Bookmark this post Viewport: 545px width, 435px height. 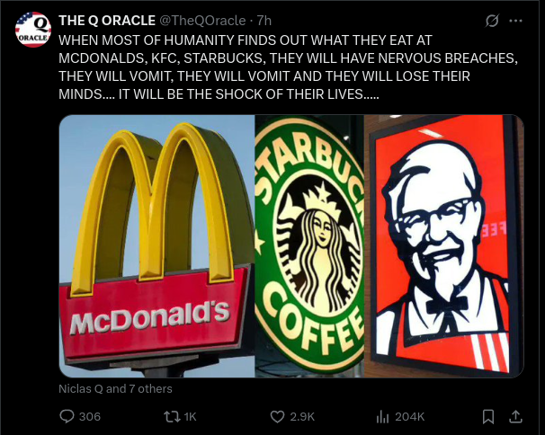[x=487, y=416]
